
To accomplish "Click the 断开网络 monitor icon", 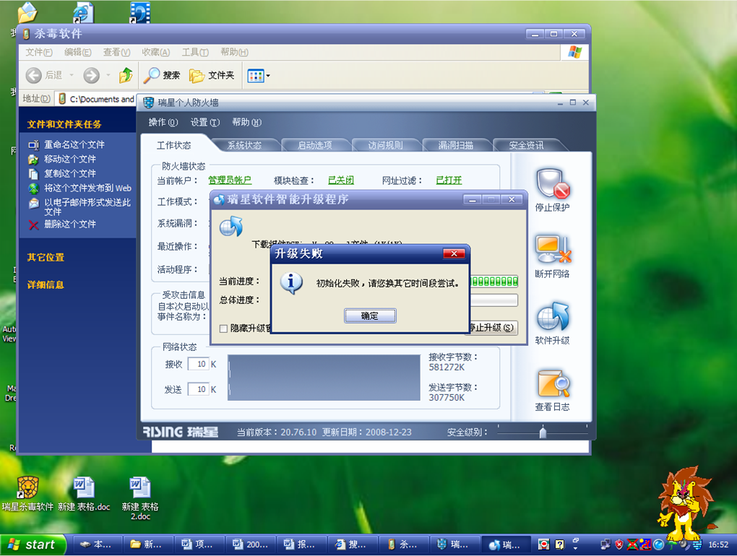I will tap(553, 249).
